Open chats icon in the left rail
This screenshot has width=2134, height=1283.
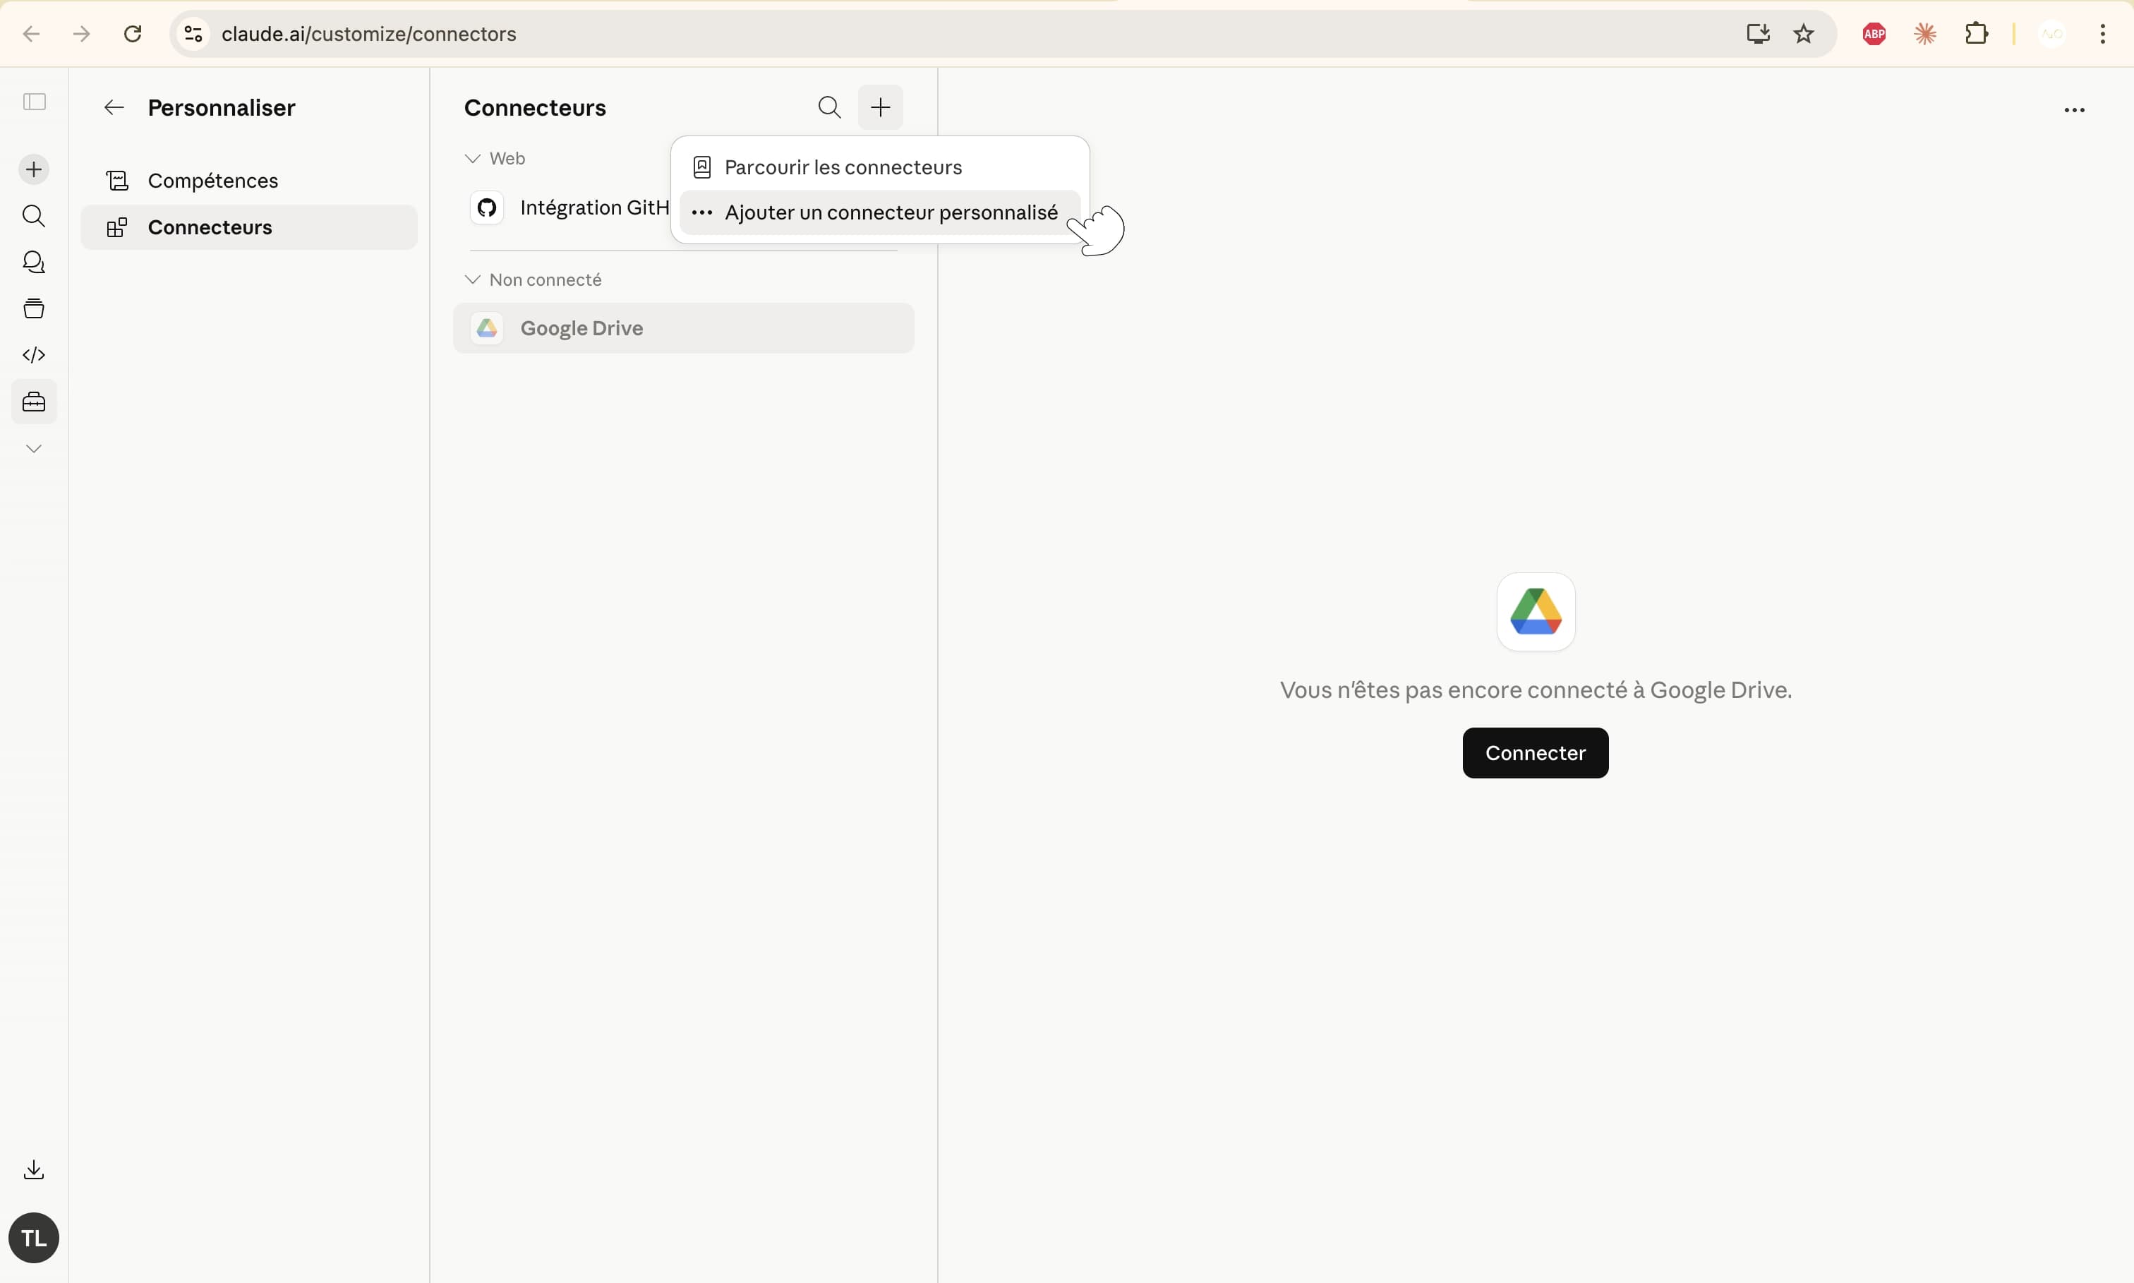[34, 262]
